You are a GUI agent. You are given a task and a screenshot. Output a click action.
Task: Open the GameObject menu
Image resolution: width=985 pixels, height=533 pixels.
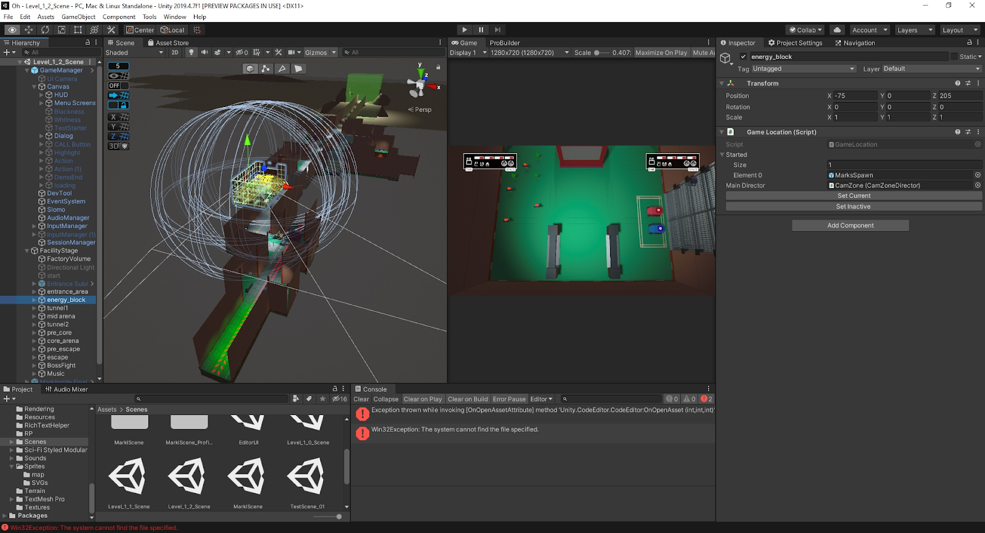tap(78, 17)
